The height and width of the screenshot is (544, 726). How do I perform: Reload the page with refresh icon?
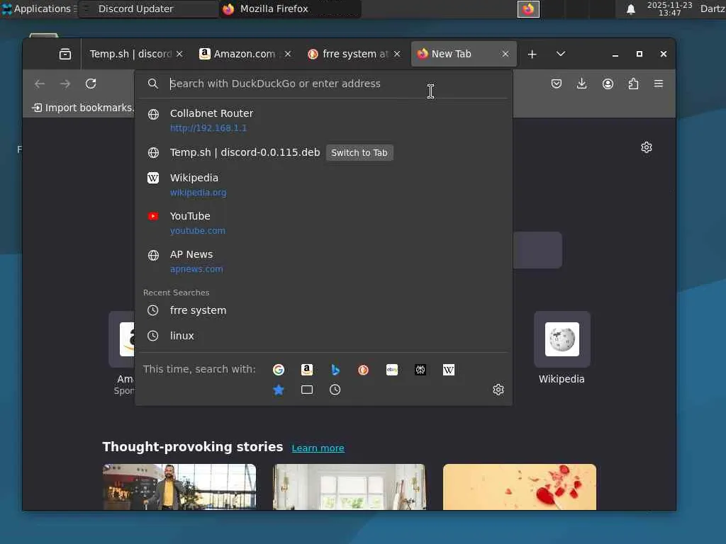tap(91, 84)
